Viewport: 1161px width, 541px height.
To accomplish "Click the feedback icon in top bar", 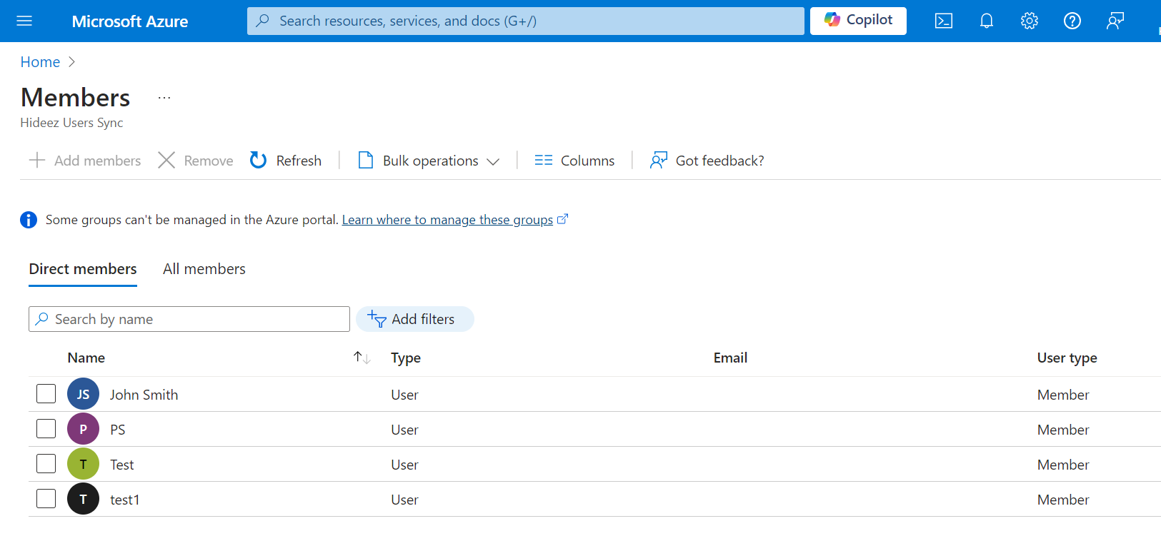I will click(1115, 21).
